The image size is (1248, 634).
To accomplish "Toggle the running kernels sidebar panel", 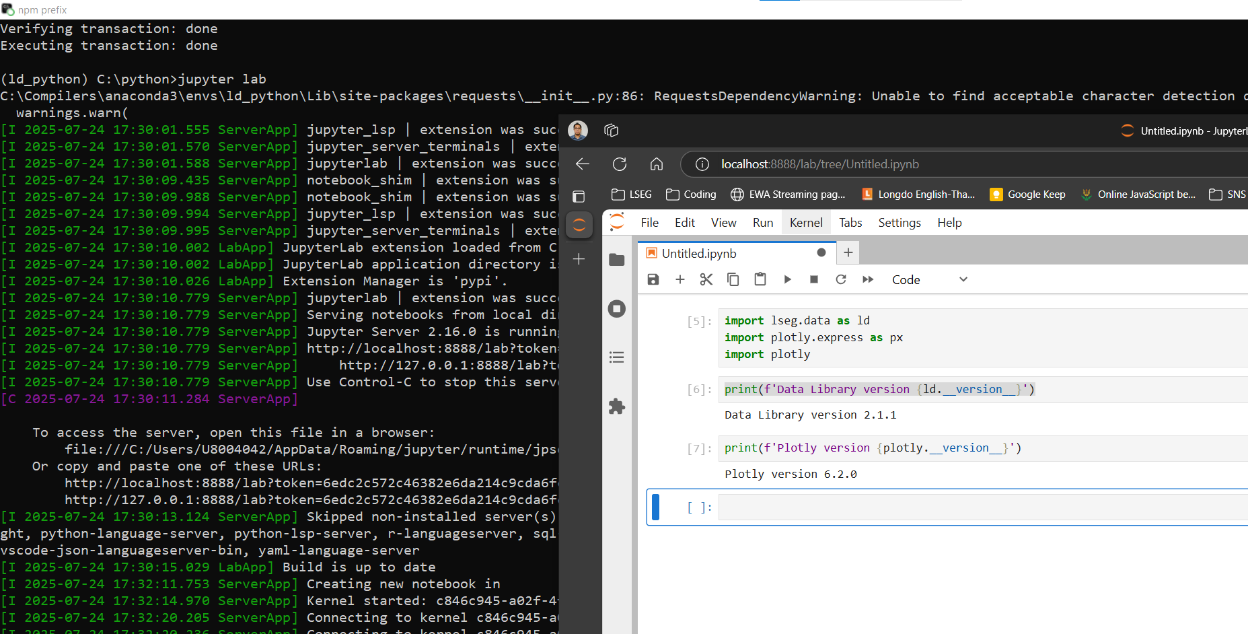I will pos(617,308).
